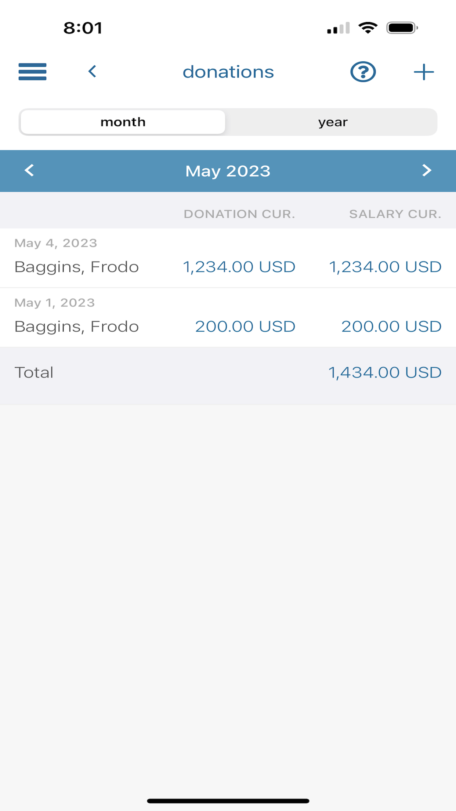The height and width of the screenshot is (811, 456).
Task: Tap the donations page title
Action: point(228,72)
